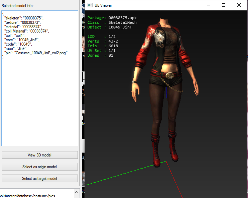The height and width of the screenshot is (198, 248).
Task: Click the UV Set 1/1 readout
Action: [x=101, y=51]
